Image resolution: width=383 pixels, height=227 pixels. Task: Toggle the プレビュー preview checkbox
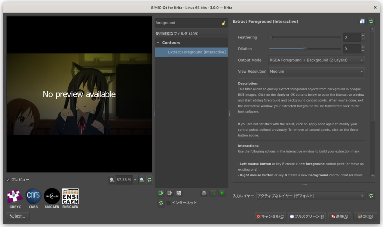8,180
